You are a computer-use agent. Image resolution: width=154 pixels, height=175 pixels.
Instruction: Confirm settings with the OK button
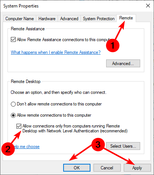point(77,168)
